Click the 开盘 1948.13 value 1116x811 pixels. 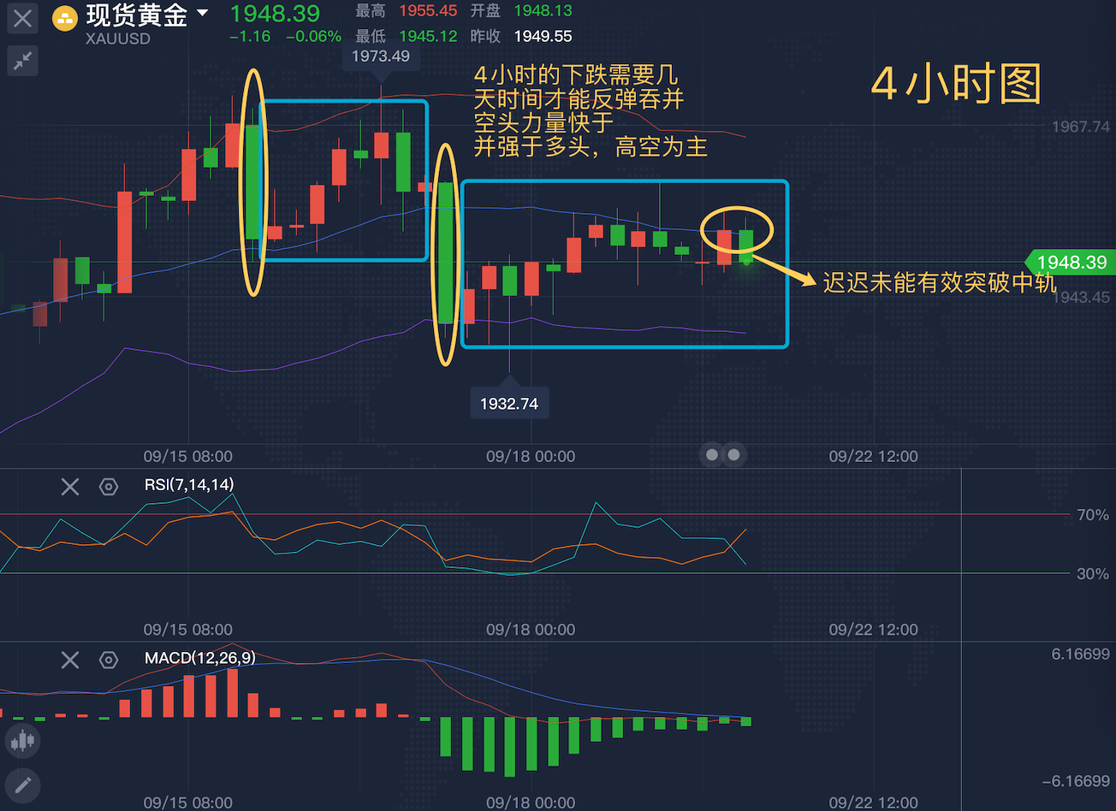[x=543, y=11]
